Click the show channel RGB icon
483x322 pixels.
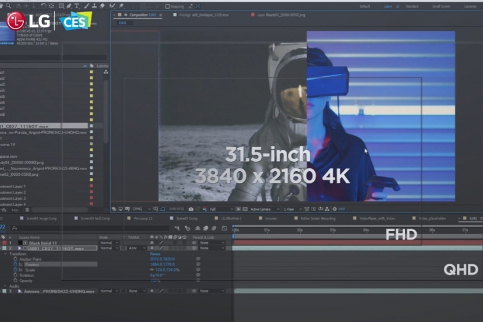click(x=205, y=209)
